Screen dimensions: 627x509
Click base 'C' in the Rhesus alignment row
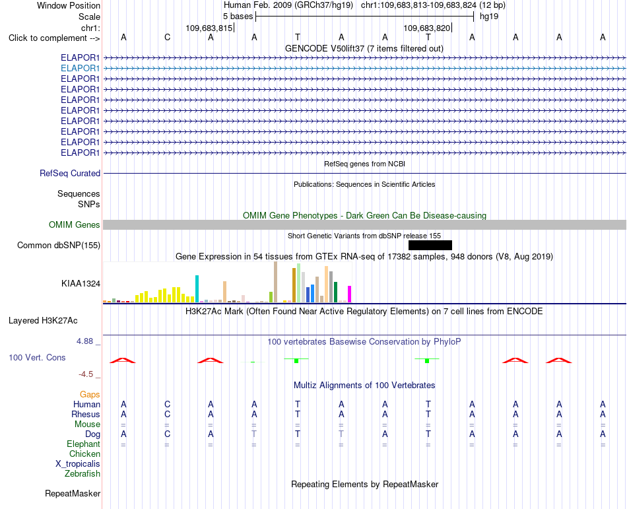(x=167, y=414)
